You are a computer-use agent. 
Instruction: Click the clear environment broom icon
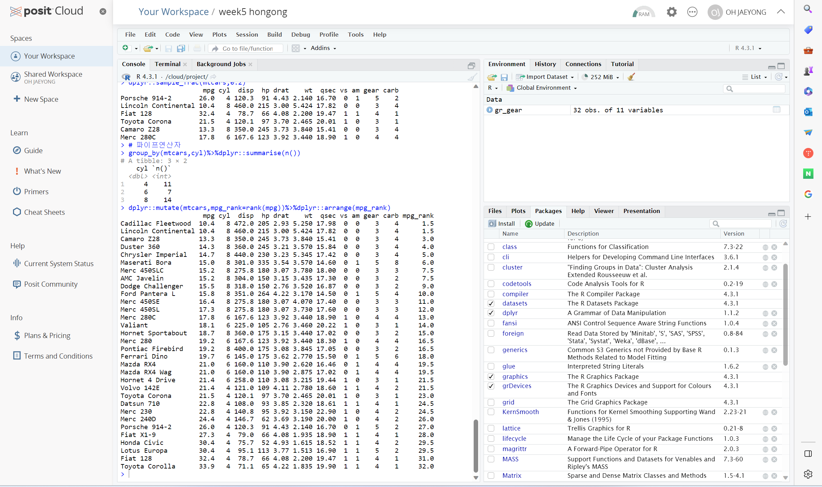631,77
